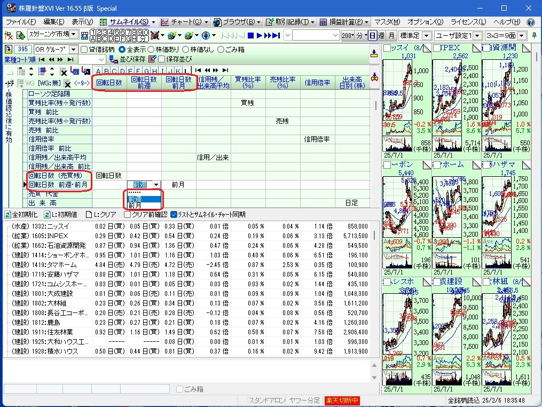Open the empty combo box beside 業種コード順
Screen dimensions: 542x407
click(92, 59)
